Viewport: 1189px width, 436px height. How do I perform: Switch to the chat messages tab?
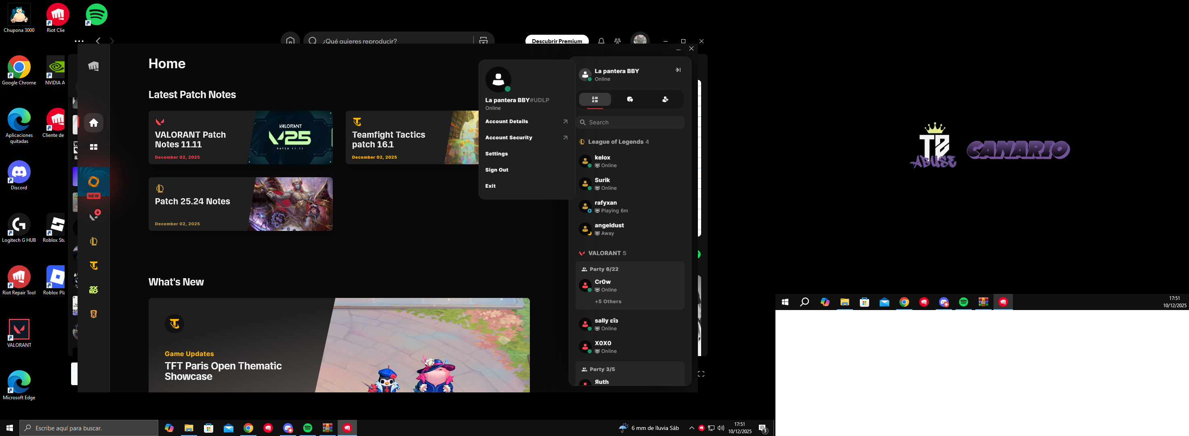(x=630, y=99)
